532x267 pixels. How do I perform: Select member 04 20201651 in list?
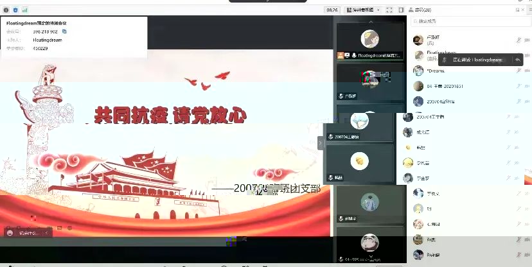click(470, 86)
